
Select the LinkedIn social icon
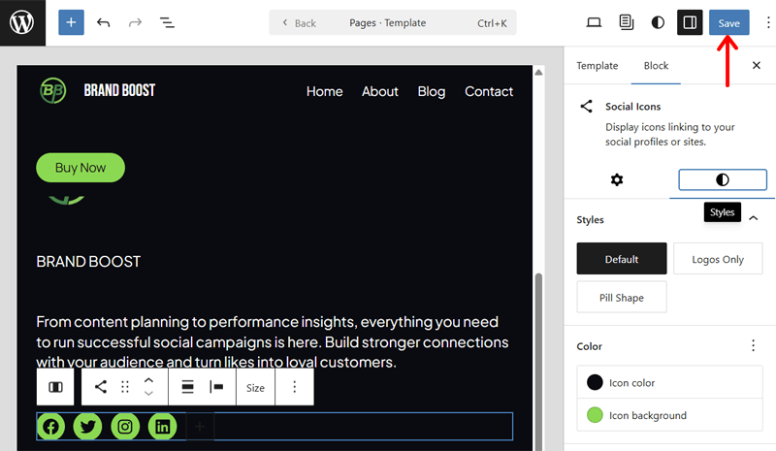point(162,426)
